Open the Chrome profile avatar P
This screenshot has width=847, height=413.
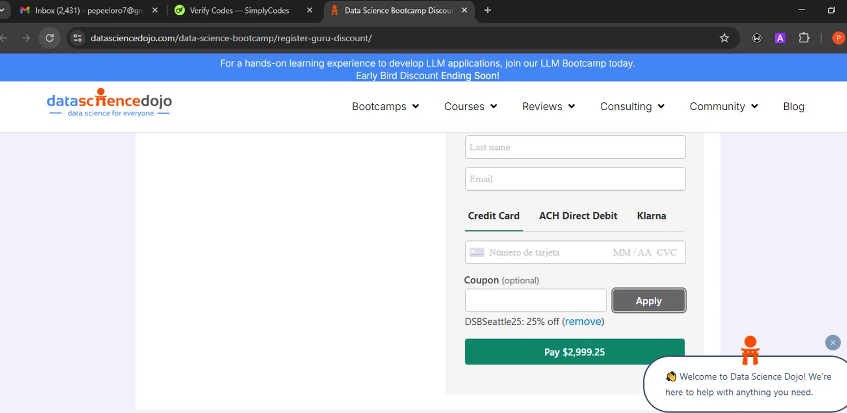[839, 38]
